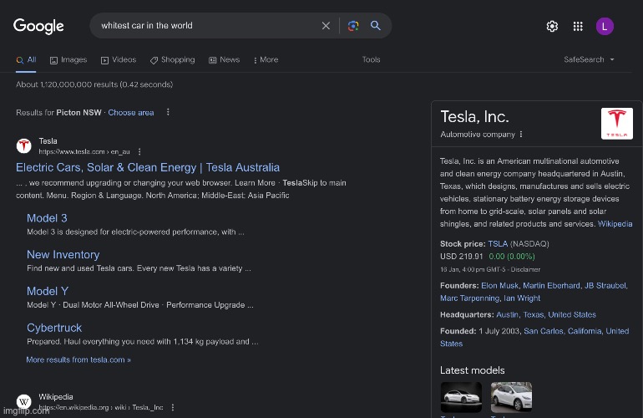
Task: Open the second Latest models car thumbnail
Action: tap(511, 397)
